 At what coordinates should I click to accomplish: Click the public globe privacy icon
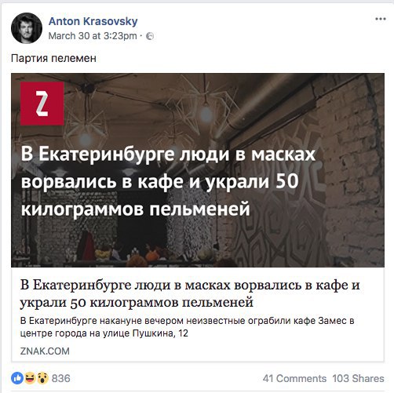[150, 36]
